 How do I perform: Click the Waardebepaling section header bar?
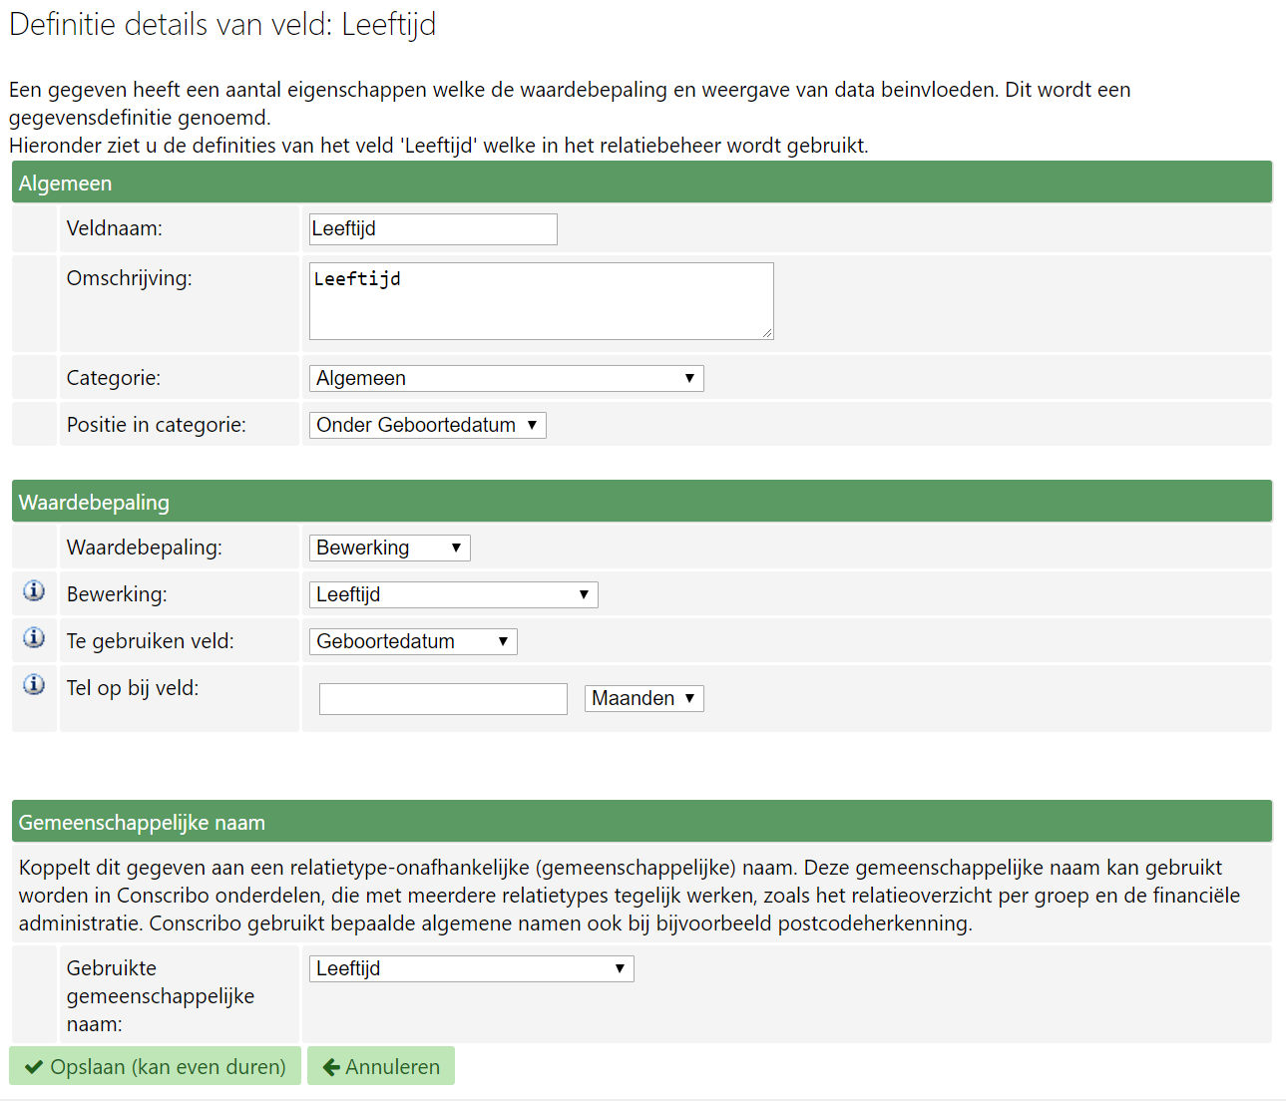tap(642, 503)
